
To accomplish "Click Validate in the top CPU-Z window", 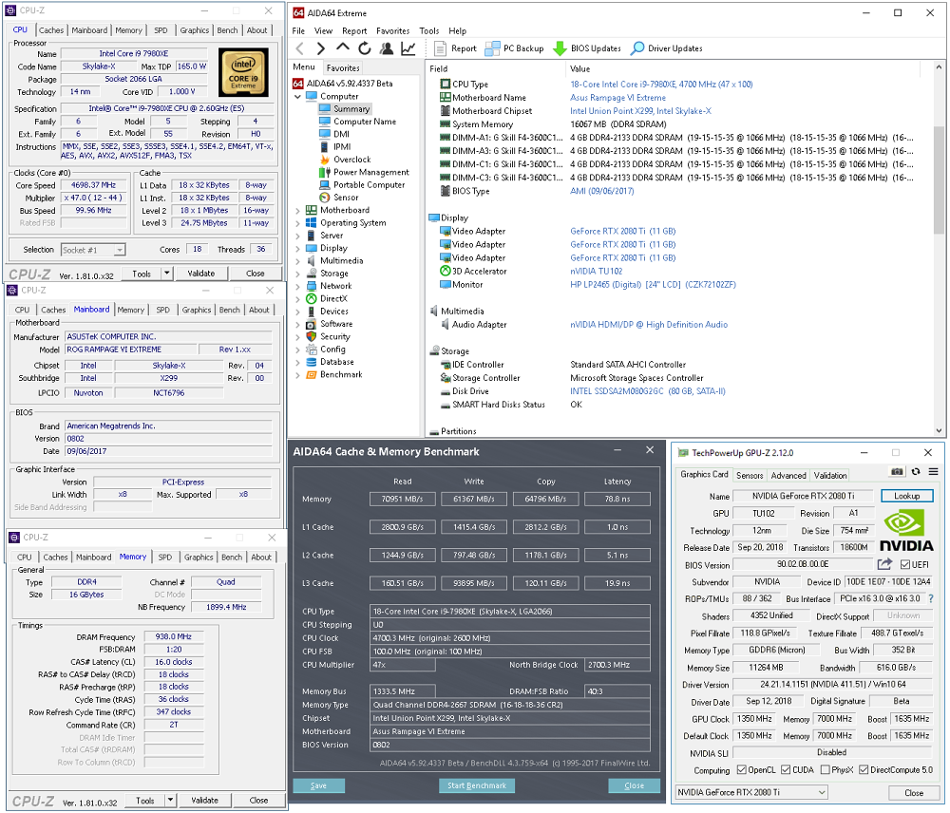I will 201,274.
